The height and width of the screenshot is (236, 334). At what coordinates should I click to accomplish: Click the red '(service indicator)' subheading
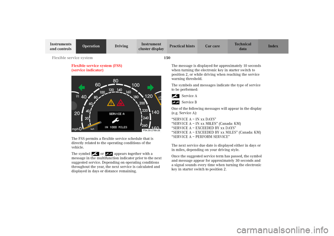click(87, 70)
